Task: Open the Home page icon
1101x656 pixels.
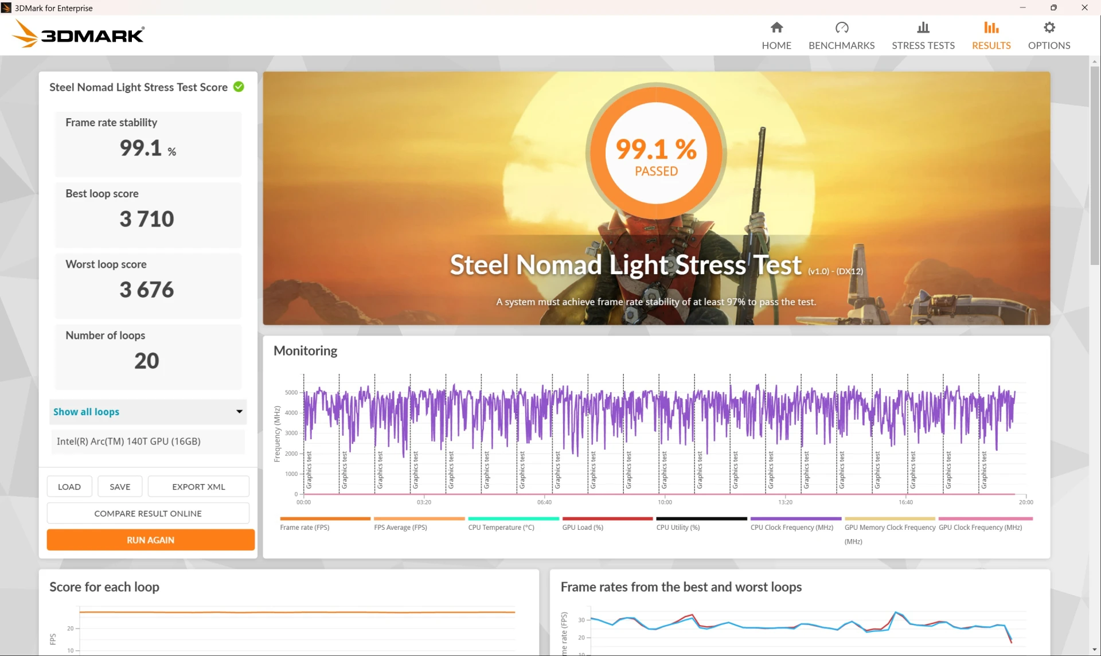Action: (x=776, y=28)
